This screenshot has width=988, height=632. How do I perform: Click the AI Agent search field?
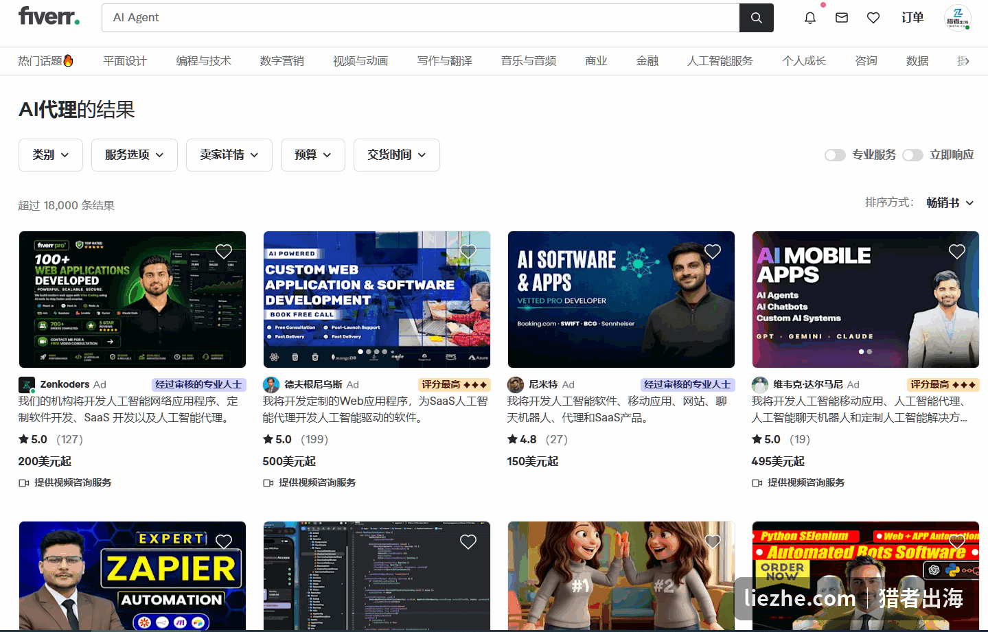(x=420, y=18)
